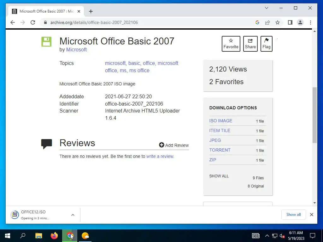This screenshot has width=323, height=242.
Task: Expand the OFFICE12.ISO download options chevron
Action: pos(73,215)
